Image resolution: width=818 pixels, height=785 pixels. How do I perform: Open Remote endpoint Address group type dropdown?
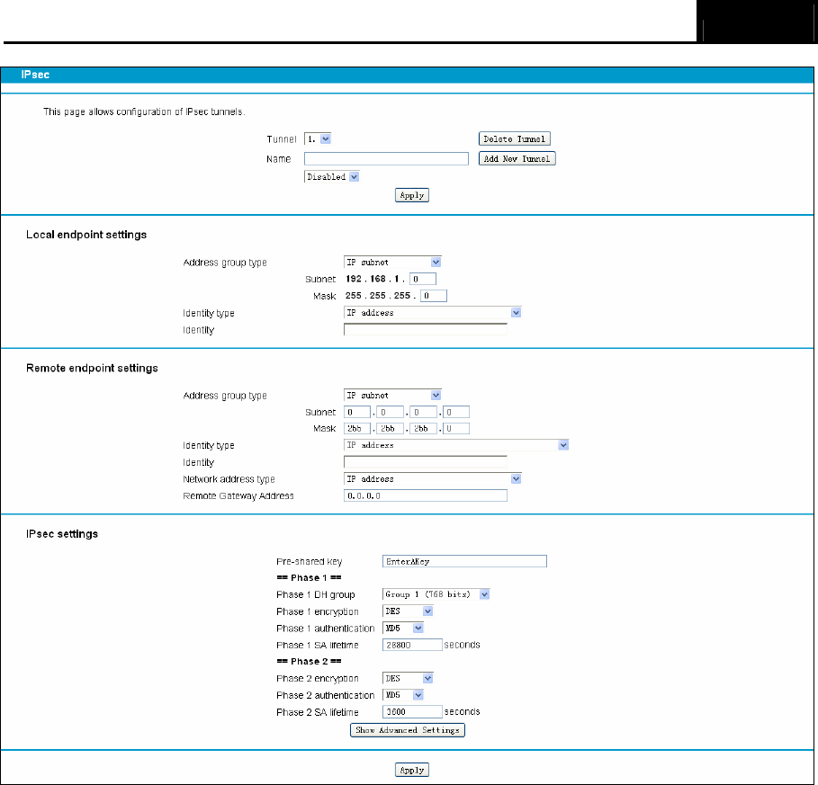[x=393, y=395]
